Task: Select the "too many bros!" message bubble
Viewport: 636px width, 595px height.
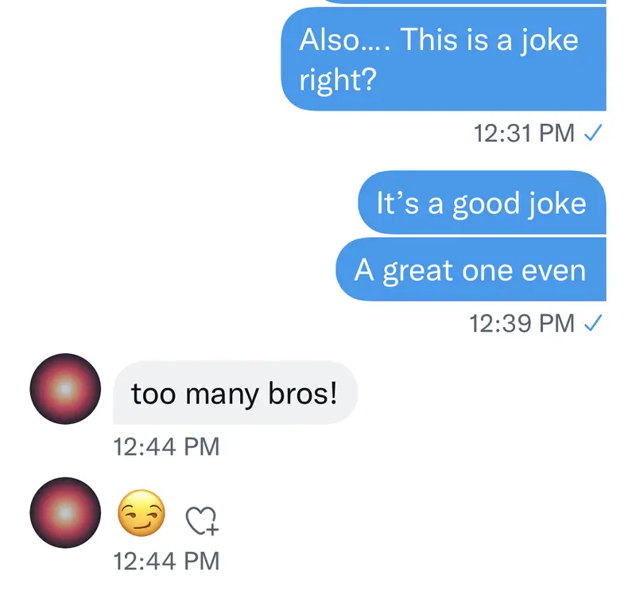Action: tap(235, 393)
